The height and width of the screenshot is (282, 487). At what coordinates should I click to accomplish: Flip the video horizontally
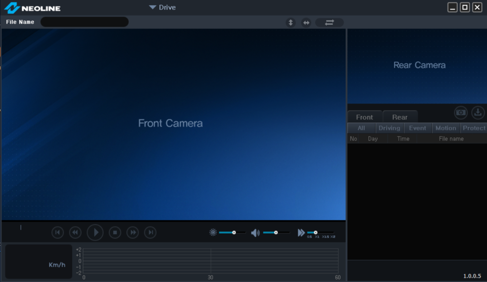click(x=306, y=22)
